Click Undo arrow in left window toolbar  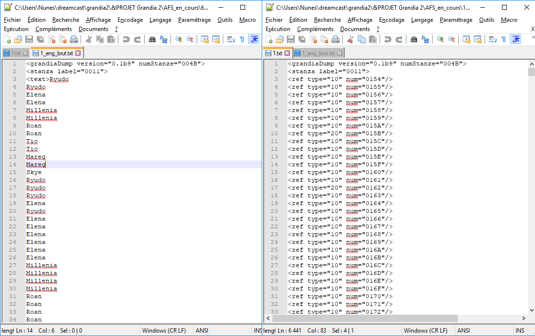126,40
